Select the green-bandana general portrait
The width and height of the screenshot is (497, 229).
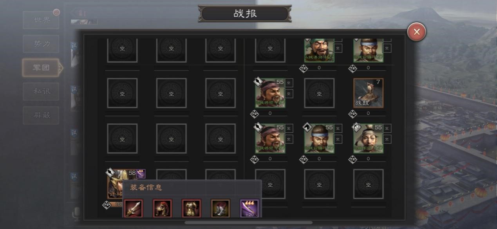tap(319, 50)
